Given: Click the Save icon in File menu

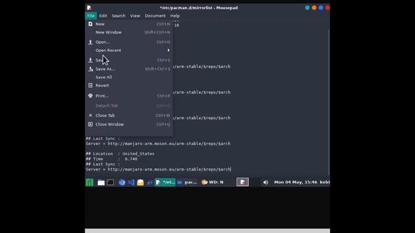Looking at the screenshot, I should [x=90, y=60].
